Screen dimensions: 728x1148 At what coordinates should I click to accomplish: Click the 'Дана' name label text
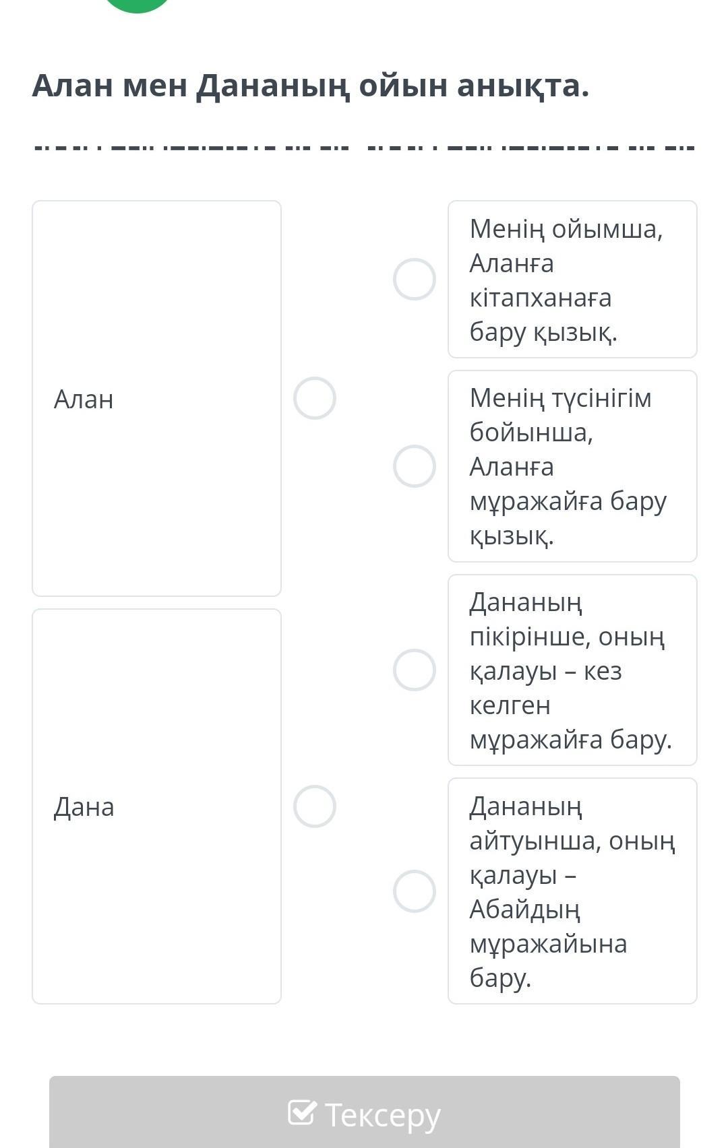coord(84,807)
